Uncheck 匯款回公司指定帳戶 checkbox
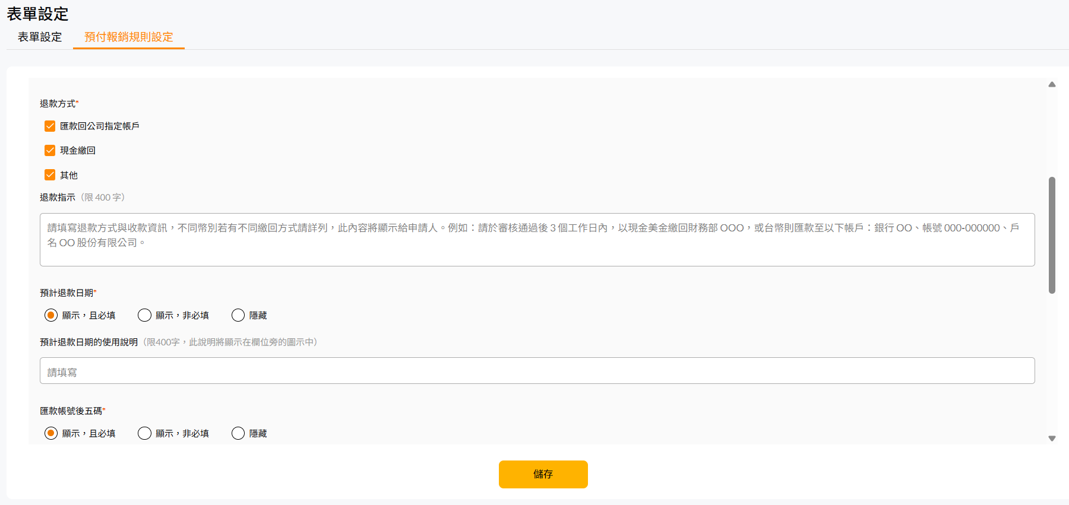The image size is (1069, 505). pyautogui.click(x=50, y=126)
